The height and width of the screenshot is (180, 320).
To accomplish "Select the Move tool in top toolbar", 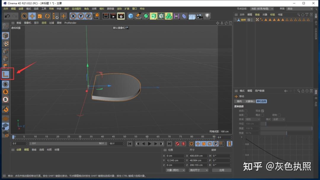I will (x=32, y=16).
